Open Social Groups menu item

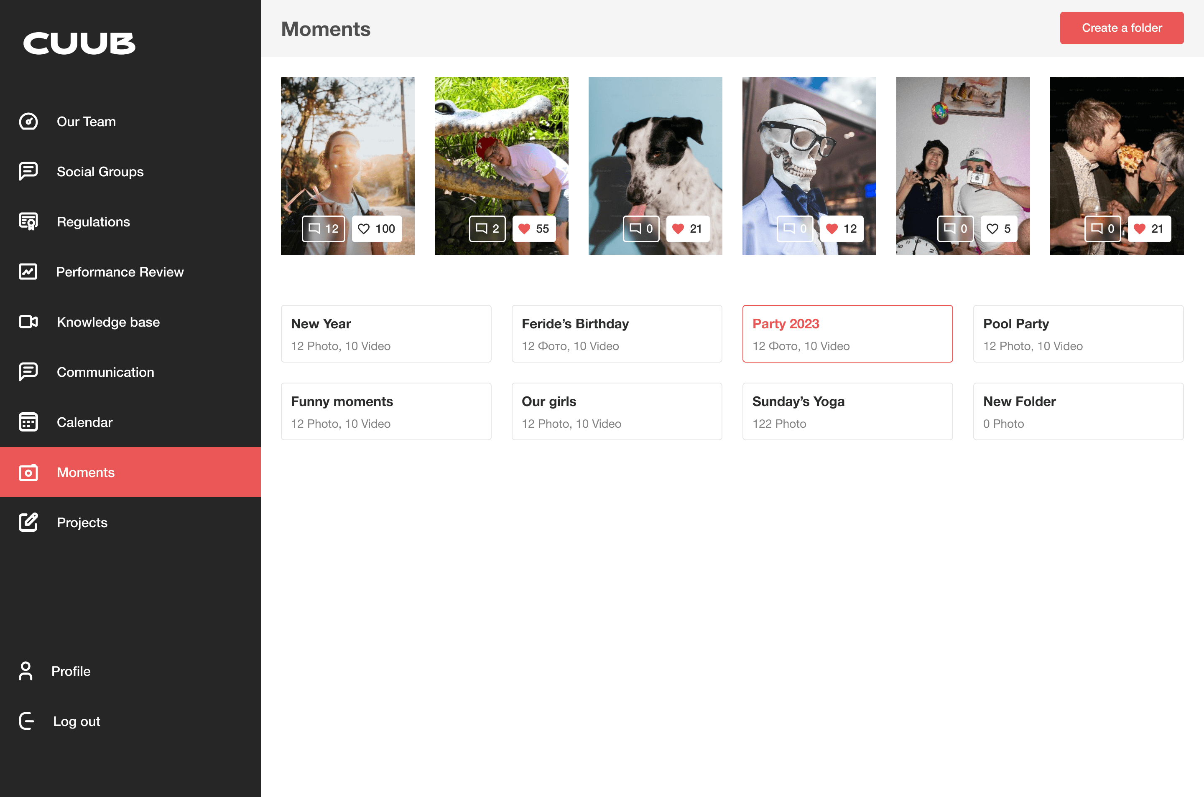[100, 172]
